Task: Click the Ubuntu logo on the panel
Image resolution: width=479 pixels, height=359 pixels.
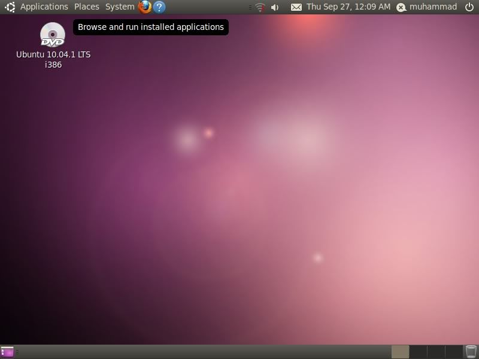Action: pos(10,7)
